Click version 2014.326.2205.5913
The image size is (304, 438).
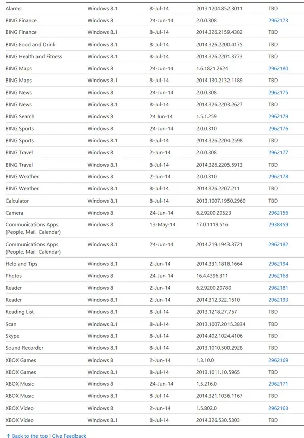219,165
